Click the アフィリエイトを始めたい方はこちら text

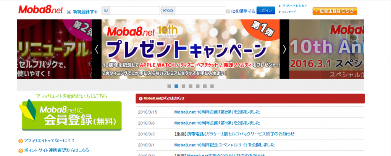(71, 96)
